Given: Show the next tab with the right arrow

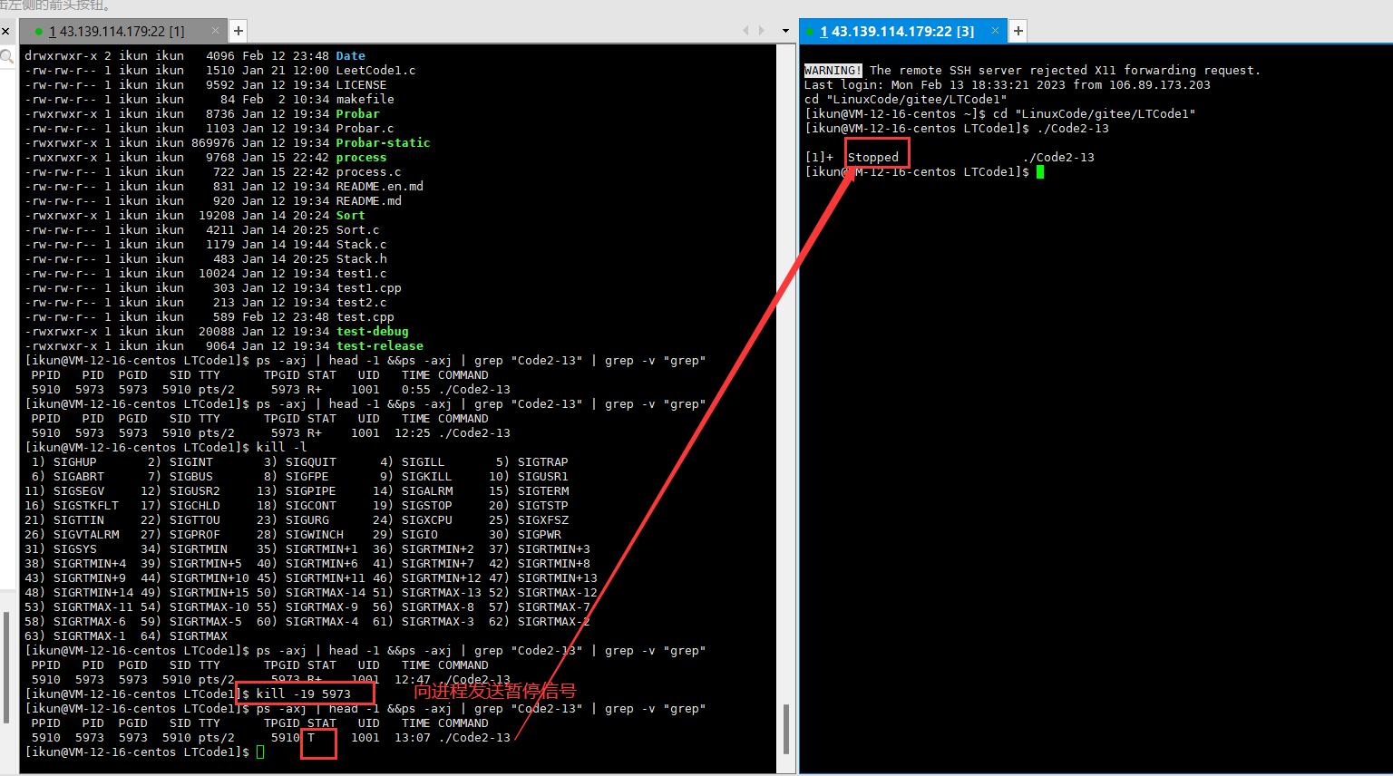Looking at the screenshot, I should click(762, 31).
